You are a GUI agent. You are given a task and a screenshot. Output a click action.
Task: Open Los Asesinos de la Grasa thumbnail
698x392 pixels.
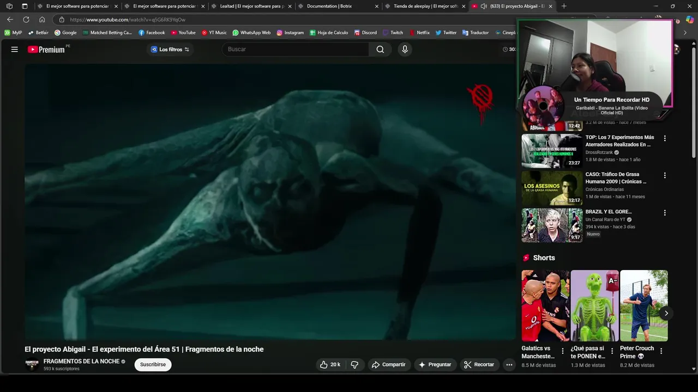(x=552, y=188)
